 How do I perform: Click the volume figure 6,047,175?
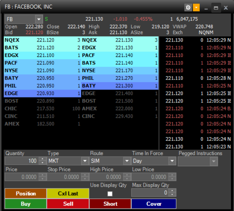(x=187, y=19)
